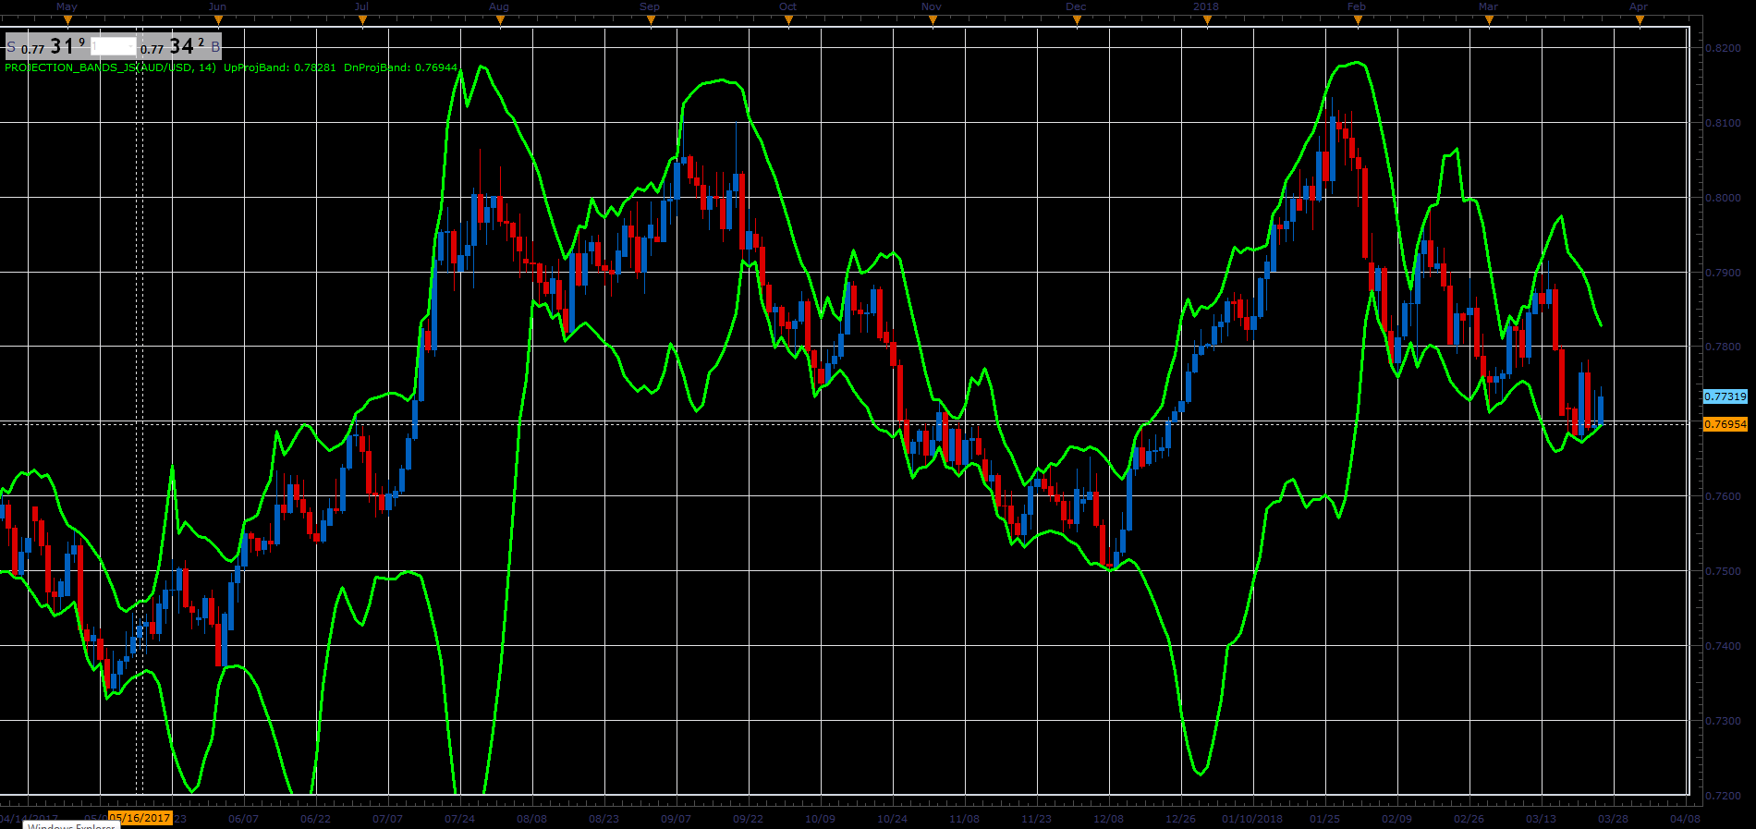Click the Jul month marker triangle
Image resolution: width=1756 pixels, height=829 pixels.
tap(362, 20)
